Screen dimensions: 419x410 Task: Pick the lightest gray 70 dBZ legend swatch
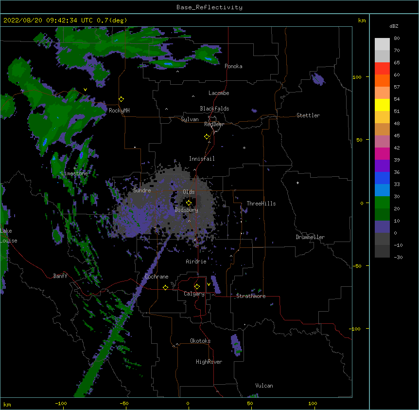(x=382, y=44)
